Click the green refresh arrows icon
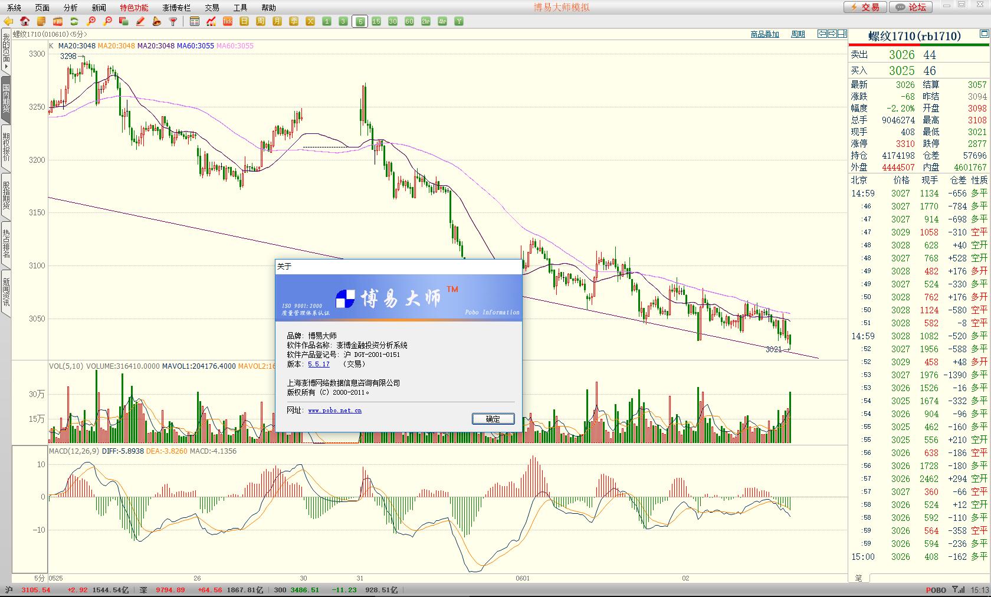991x597 pixels. pos(74,22)
